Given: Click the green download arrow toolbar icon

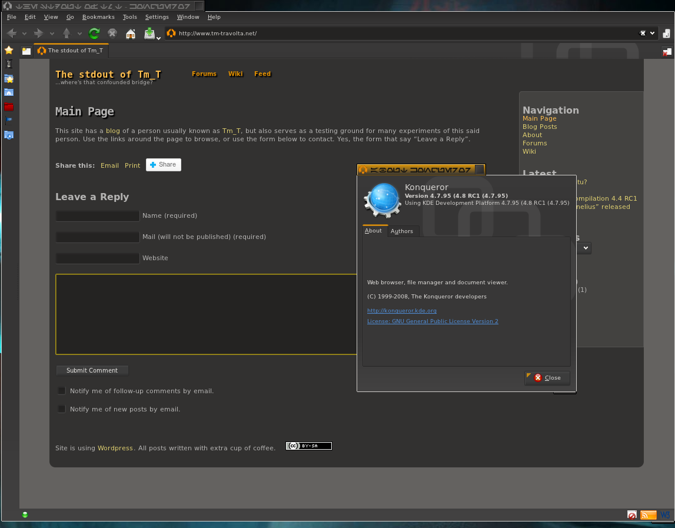Looking at the screenshot, I should coord(149,33).
